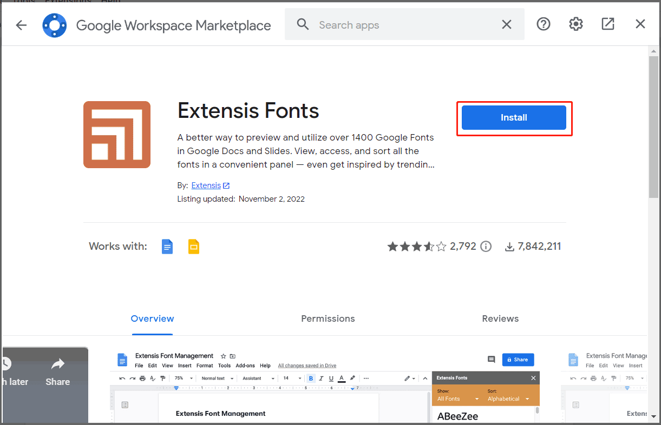Screen dimensions: 661x425
Task: Open the Extensis developer link
Action: coord(206,185)
